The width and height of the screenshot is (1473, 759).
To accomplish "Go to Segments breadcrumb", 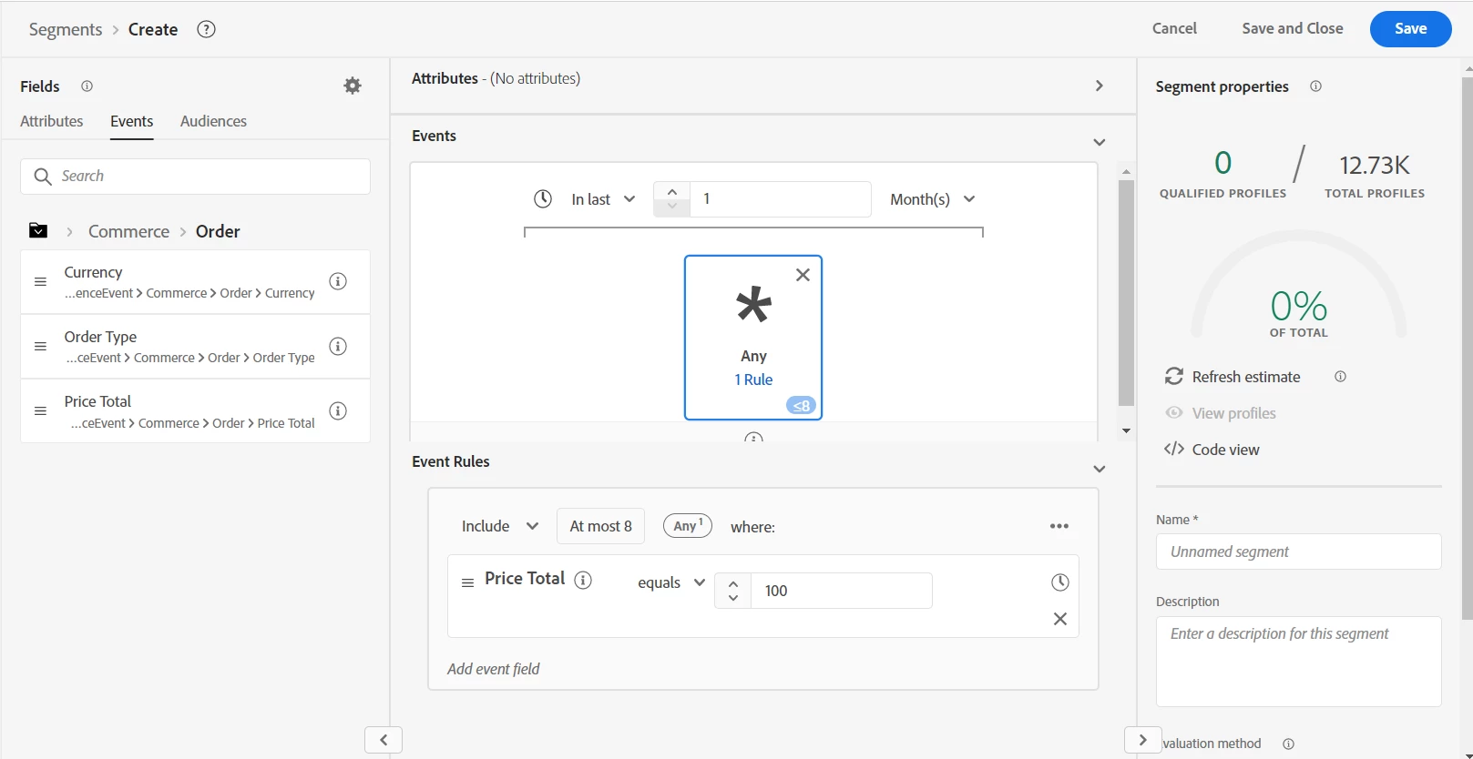I will click(x=66, y=29).
